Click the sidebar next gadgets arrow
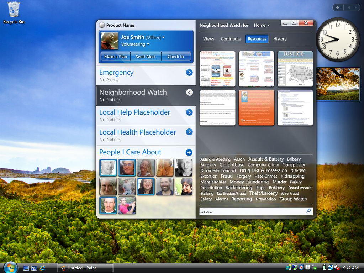Screen dimensions: 364x273 point(355,7)
